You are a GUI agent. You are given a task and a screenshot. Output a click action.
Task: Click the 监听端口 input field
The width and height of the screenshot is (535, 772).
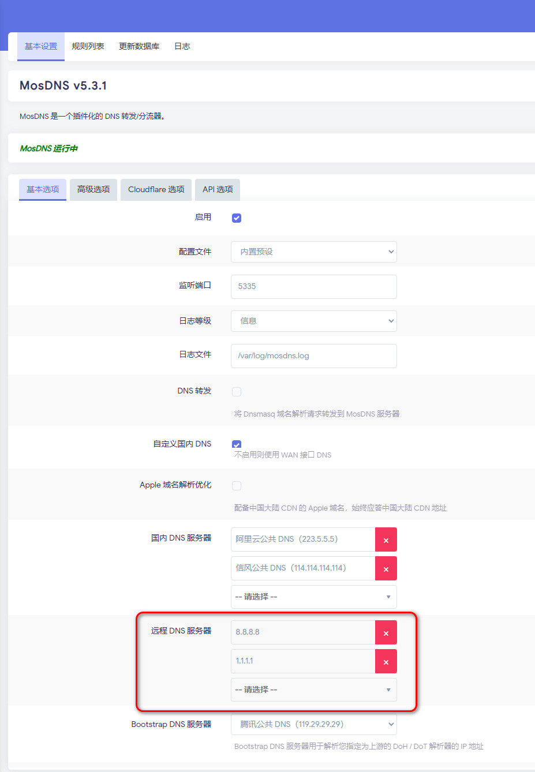click(x=314, y=287)
